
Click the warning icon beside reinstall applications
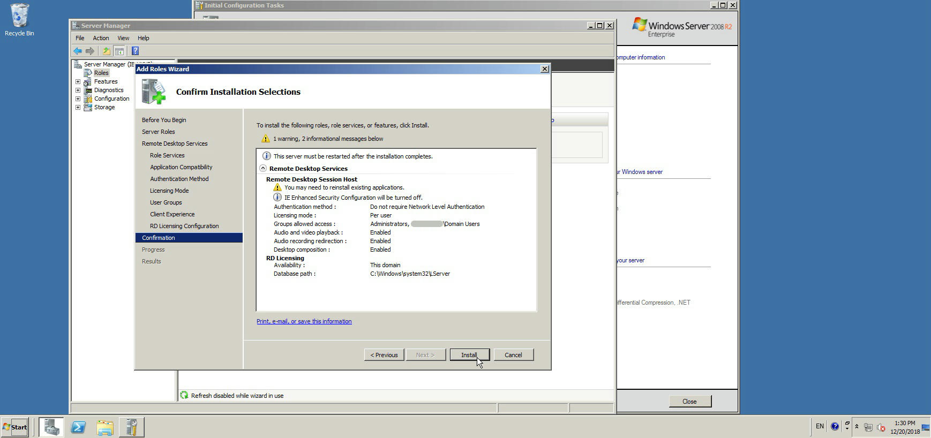point(277,187)
